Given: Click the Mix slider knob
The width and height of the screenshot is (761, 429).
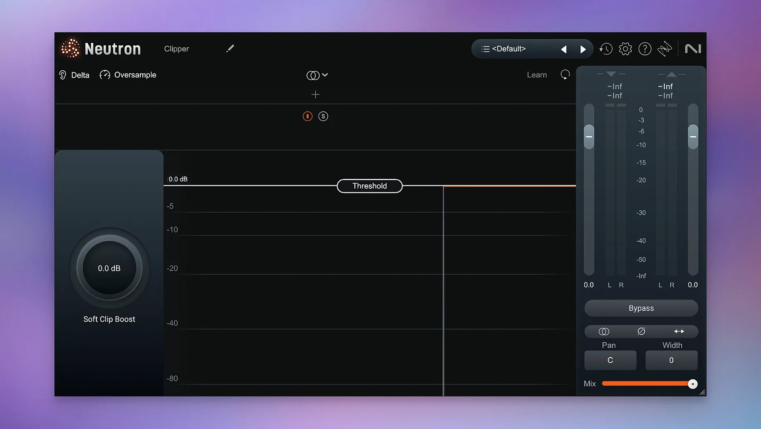Looking at the screenshot, I should [692, 384].
